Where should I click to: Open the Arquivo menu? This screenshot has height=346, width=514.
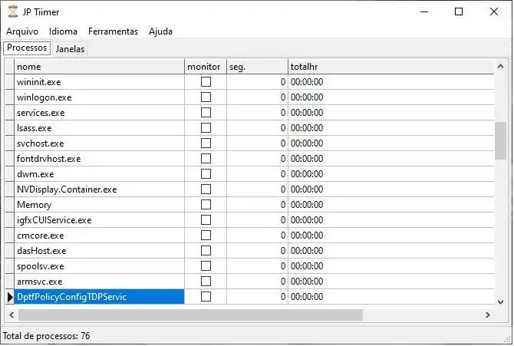[x=22, y=31]
